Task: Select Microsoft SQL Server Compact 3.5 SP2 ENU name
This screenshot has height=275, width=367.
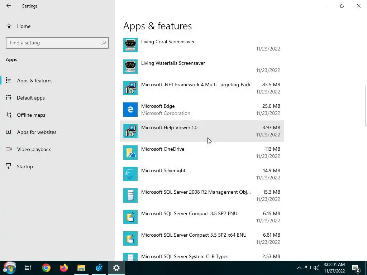Action: pyautogui.click(x=189, y=214)
